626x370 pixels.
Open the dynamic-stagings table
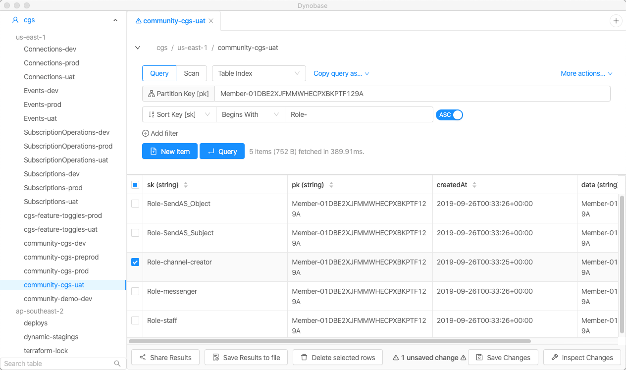[x=51, y=337]
